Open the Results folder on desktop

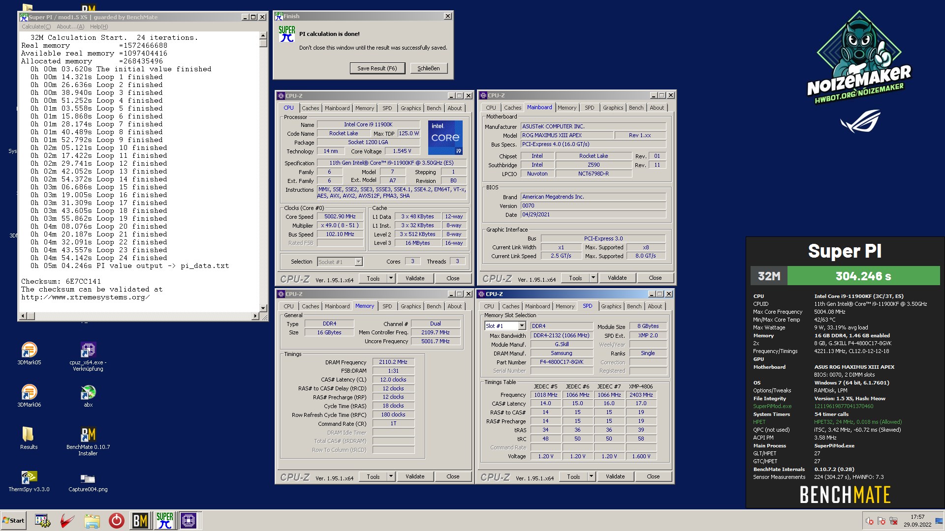29,438
